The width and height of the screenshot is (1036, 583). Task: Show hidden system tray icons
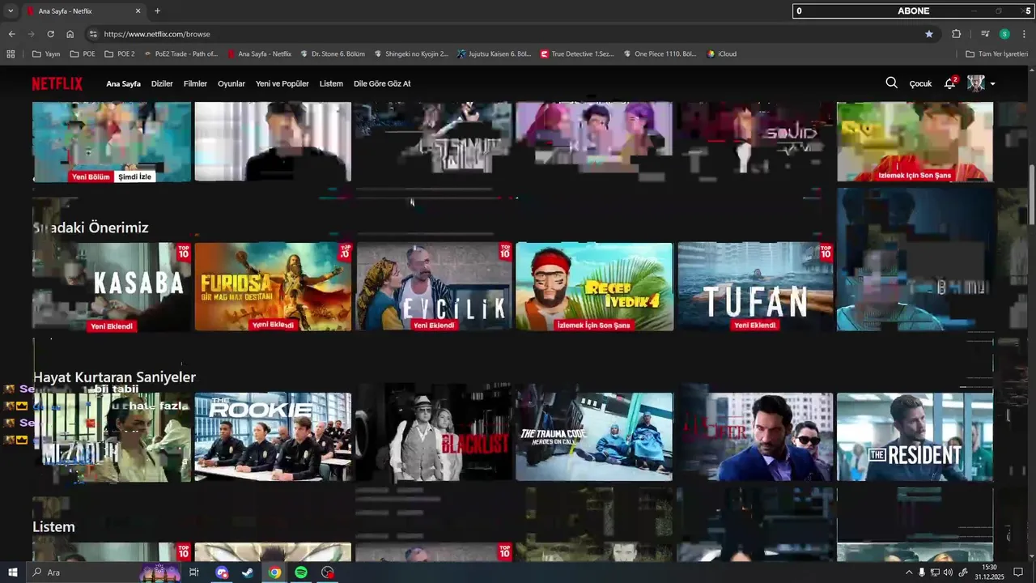[908, 572]
